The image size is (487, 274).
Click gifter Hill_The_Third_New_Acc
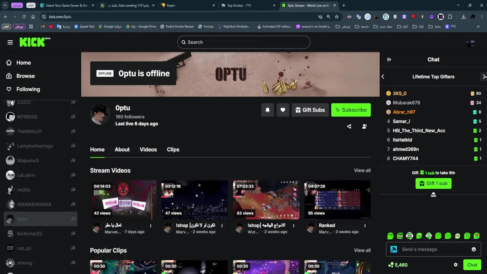(x=419, y=131)
